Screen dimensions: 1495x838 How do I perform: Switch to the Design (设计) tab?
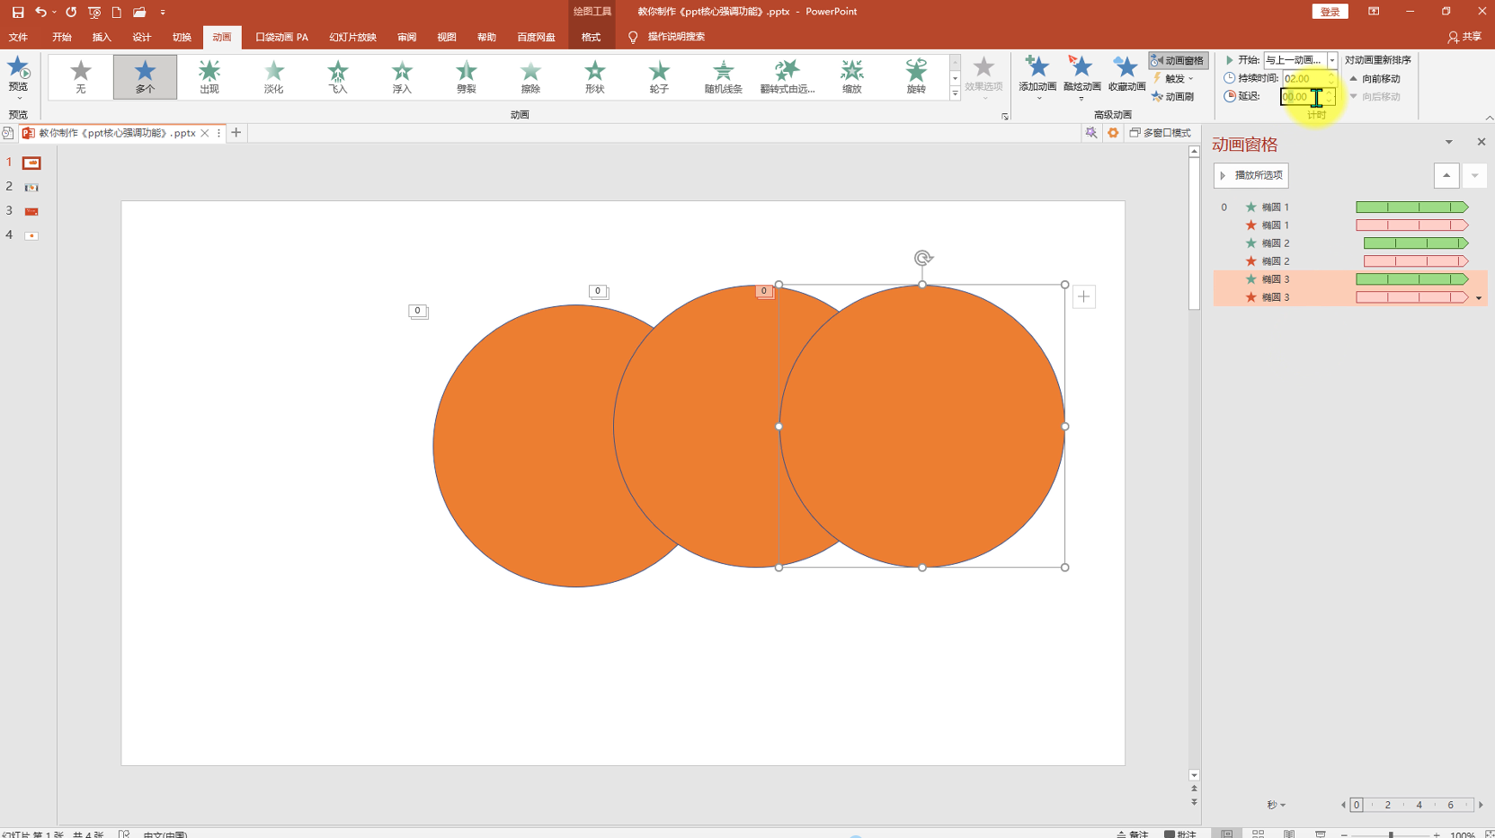[x=142, y=37]
